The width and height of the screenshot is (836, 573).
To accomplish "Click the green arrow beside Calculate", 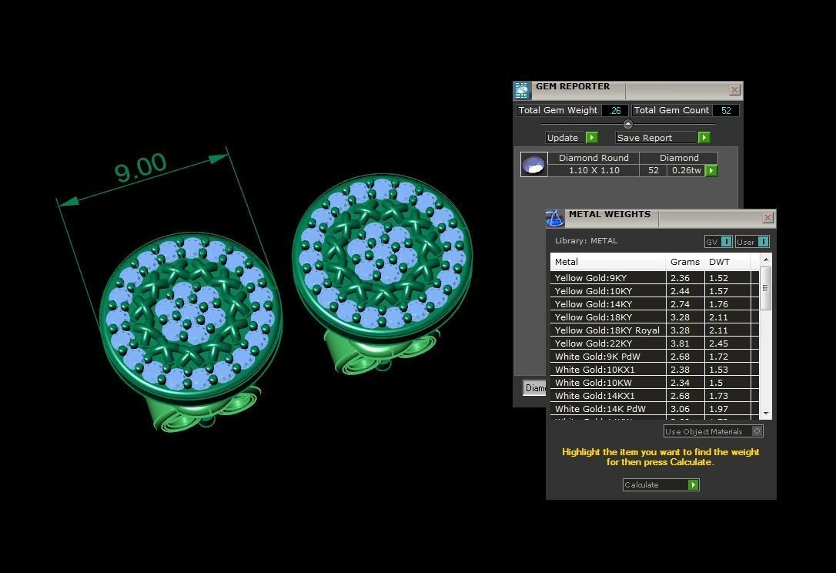I will [693, 484].
